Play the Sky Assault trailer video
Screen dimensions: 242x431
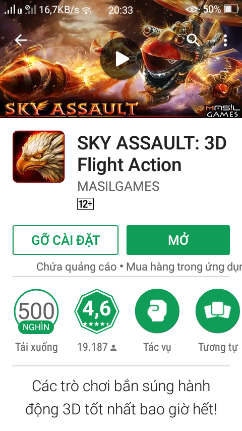coord(121,59)
